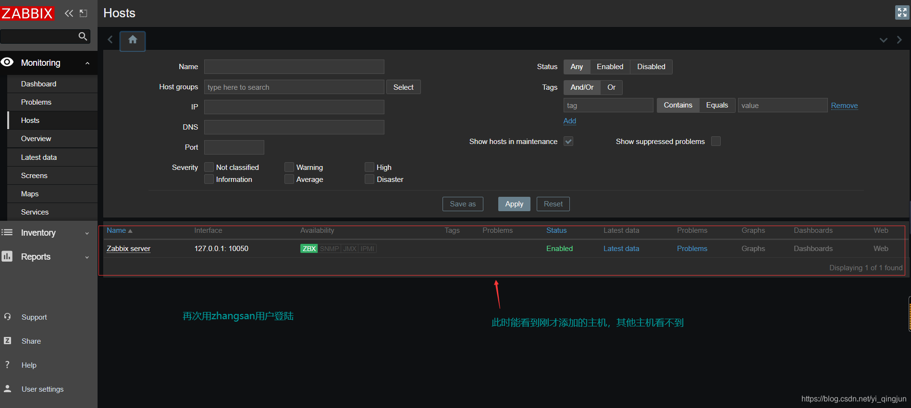Expand the Reports menu section
This screenshot has width=911, height=408.
pos(87,257)
